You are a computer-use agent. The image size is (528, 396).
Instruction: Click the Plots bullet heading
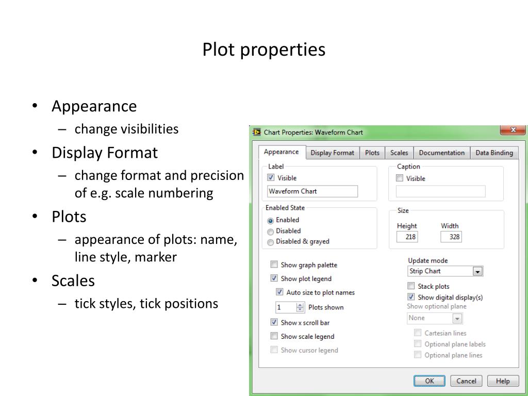click(x=69, y=217)
